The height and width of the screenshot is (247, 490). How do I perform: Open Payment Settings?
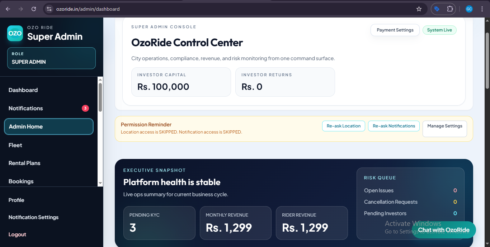click(x=395, y=30)
